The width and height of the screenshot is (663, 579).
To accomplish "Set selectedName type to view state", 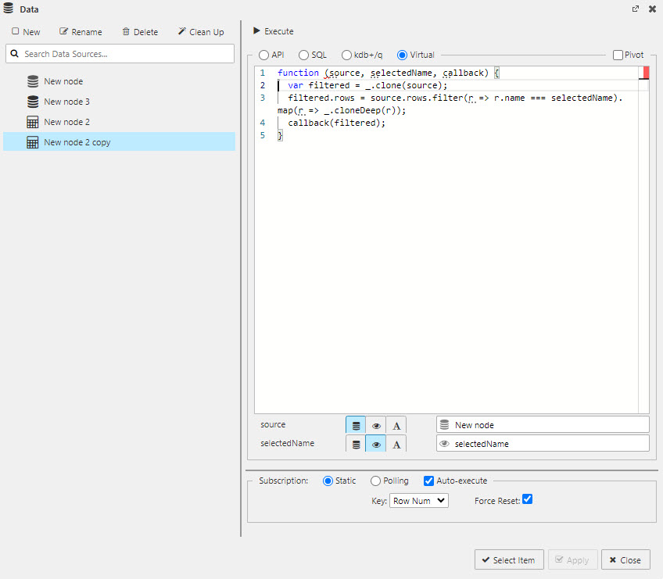I will (376, 444).
